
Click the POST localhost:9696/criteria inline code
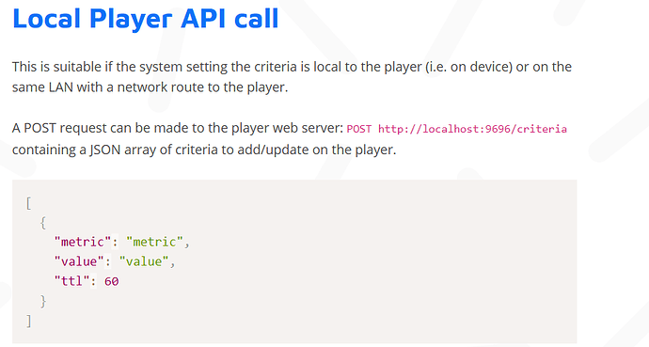pyautogui.click(x=456, y=129)
